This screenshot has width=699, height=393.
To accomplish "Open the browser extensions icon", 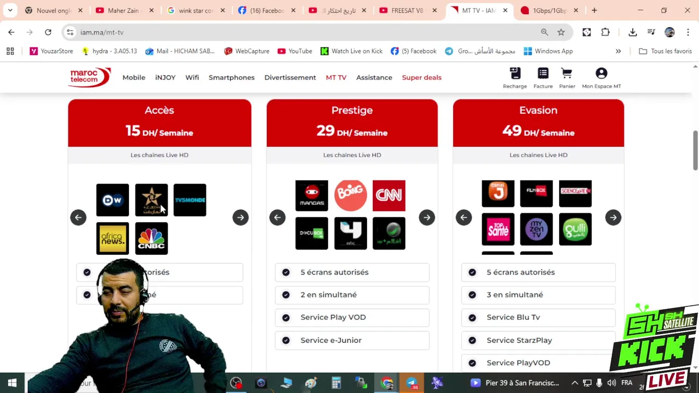I will pos(605,32).
